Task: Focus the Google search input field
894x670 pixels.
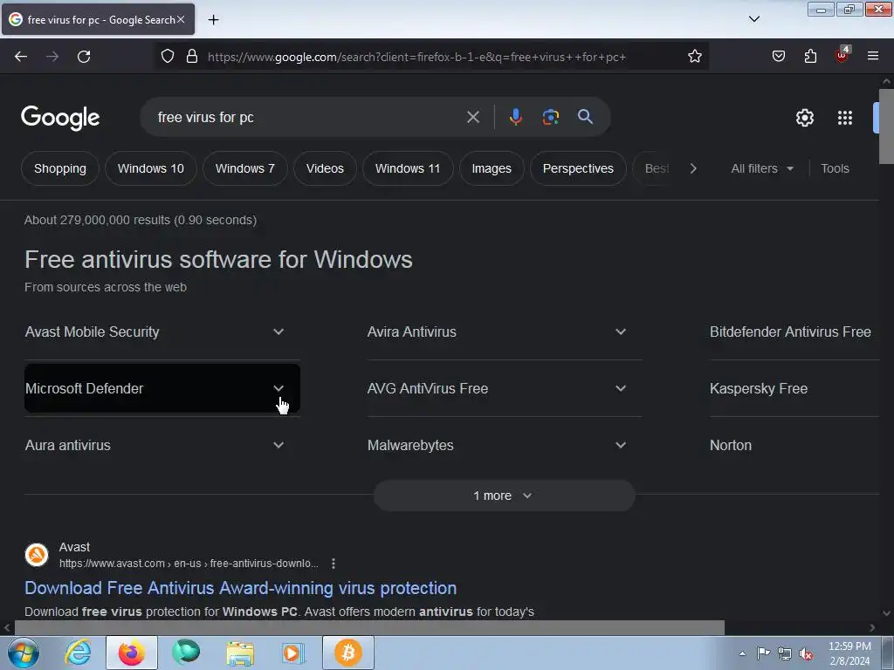Action: click(x=308, y=118)
